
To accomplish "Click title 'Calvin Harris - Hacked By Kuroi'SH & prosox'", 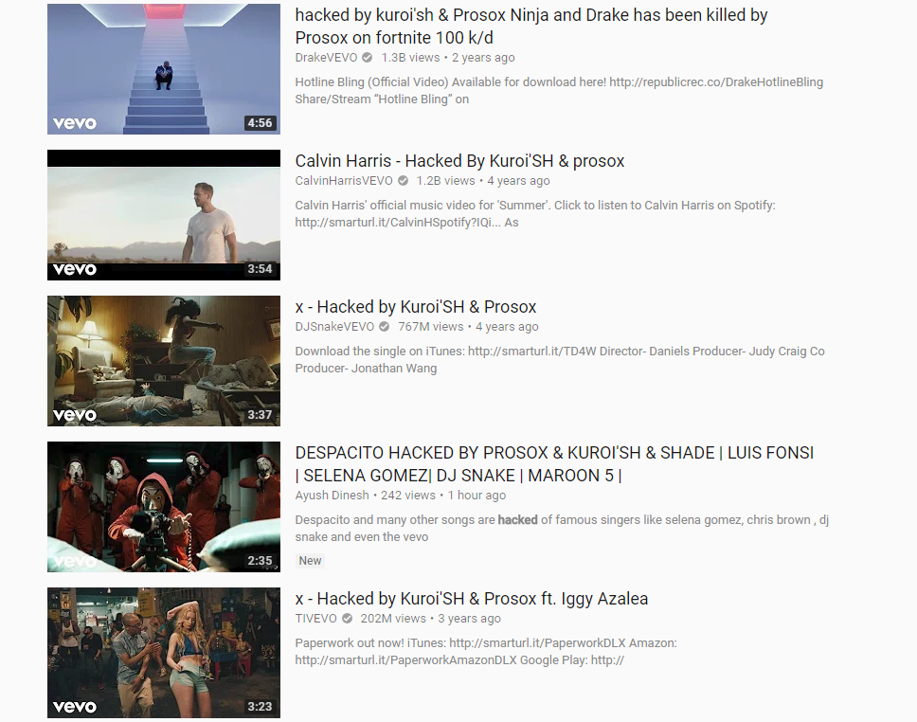I will coord(459,161).
